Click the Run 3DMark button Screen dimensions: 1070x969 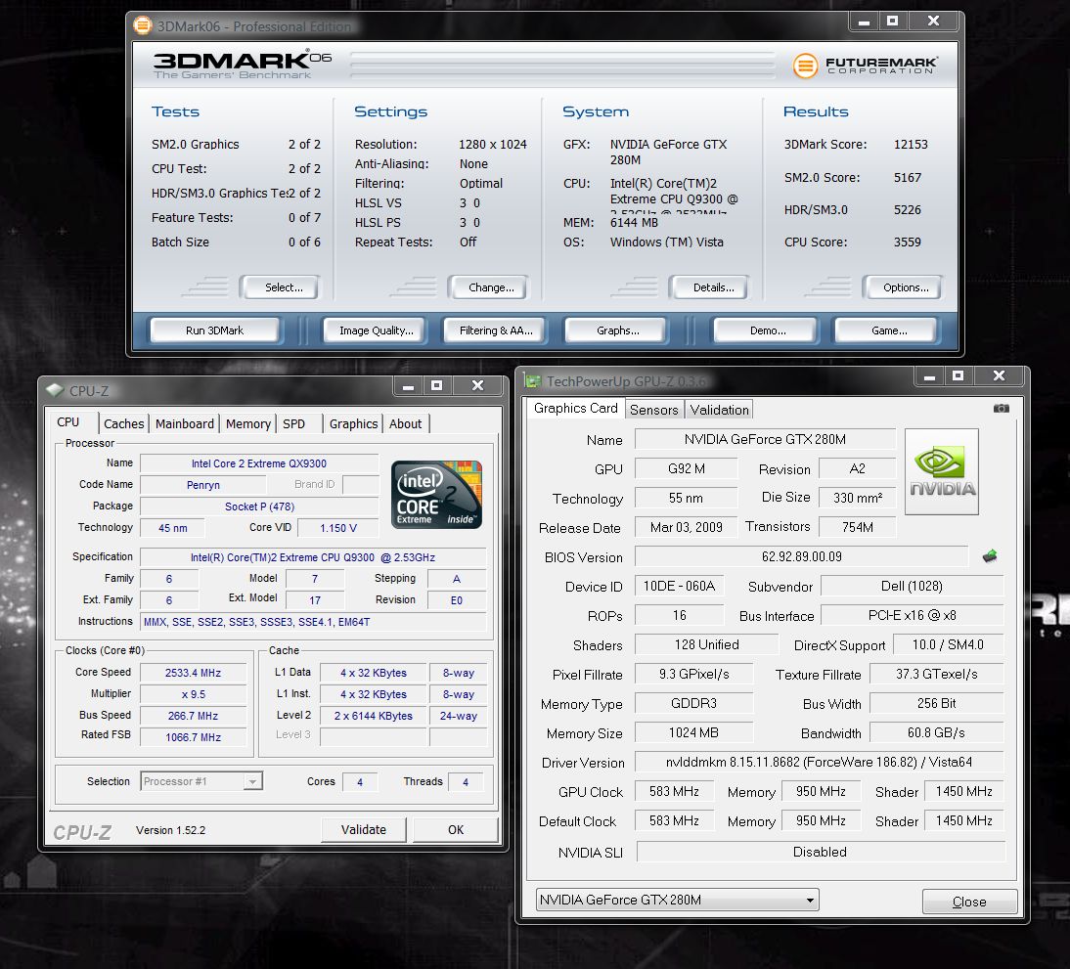214,330
